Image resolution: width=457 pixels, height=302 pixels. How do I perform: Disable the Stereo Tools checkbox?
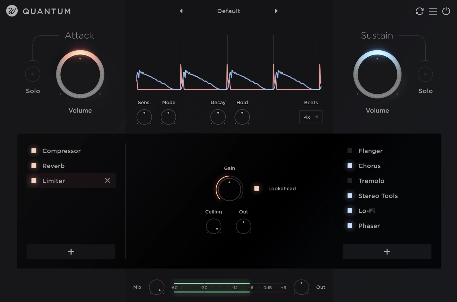350,196
